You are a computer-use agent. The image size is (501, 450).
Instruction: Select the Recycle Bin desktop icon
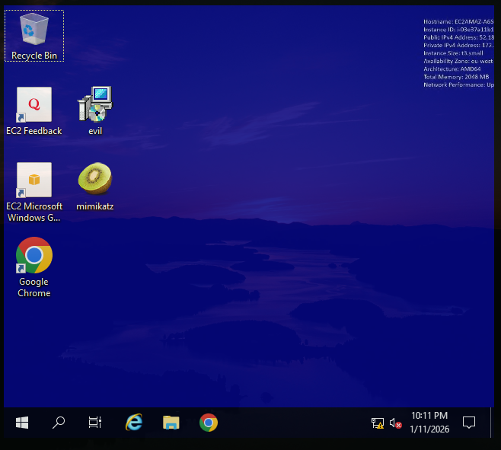click(34, 30)
